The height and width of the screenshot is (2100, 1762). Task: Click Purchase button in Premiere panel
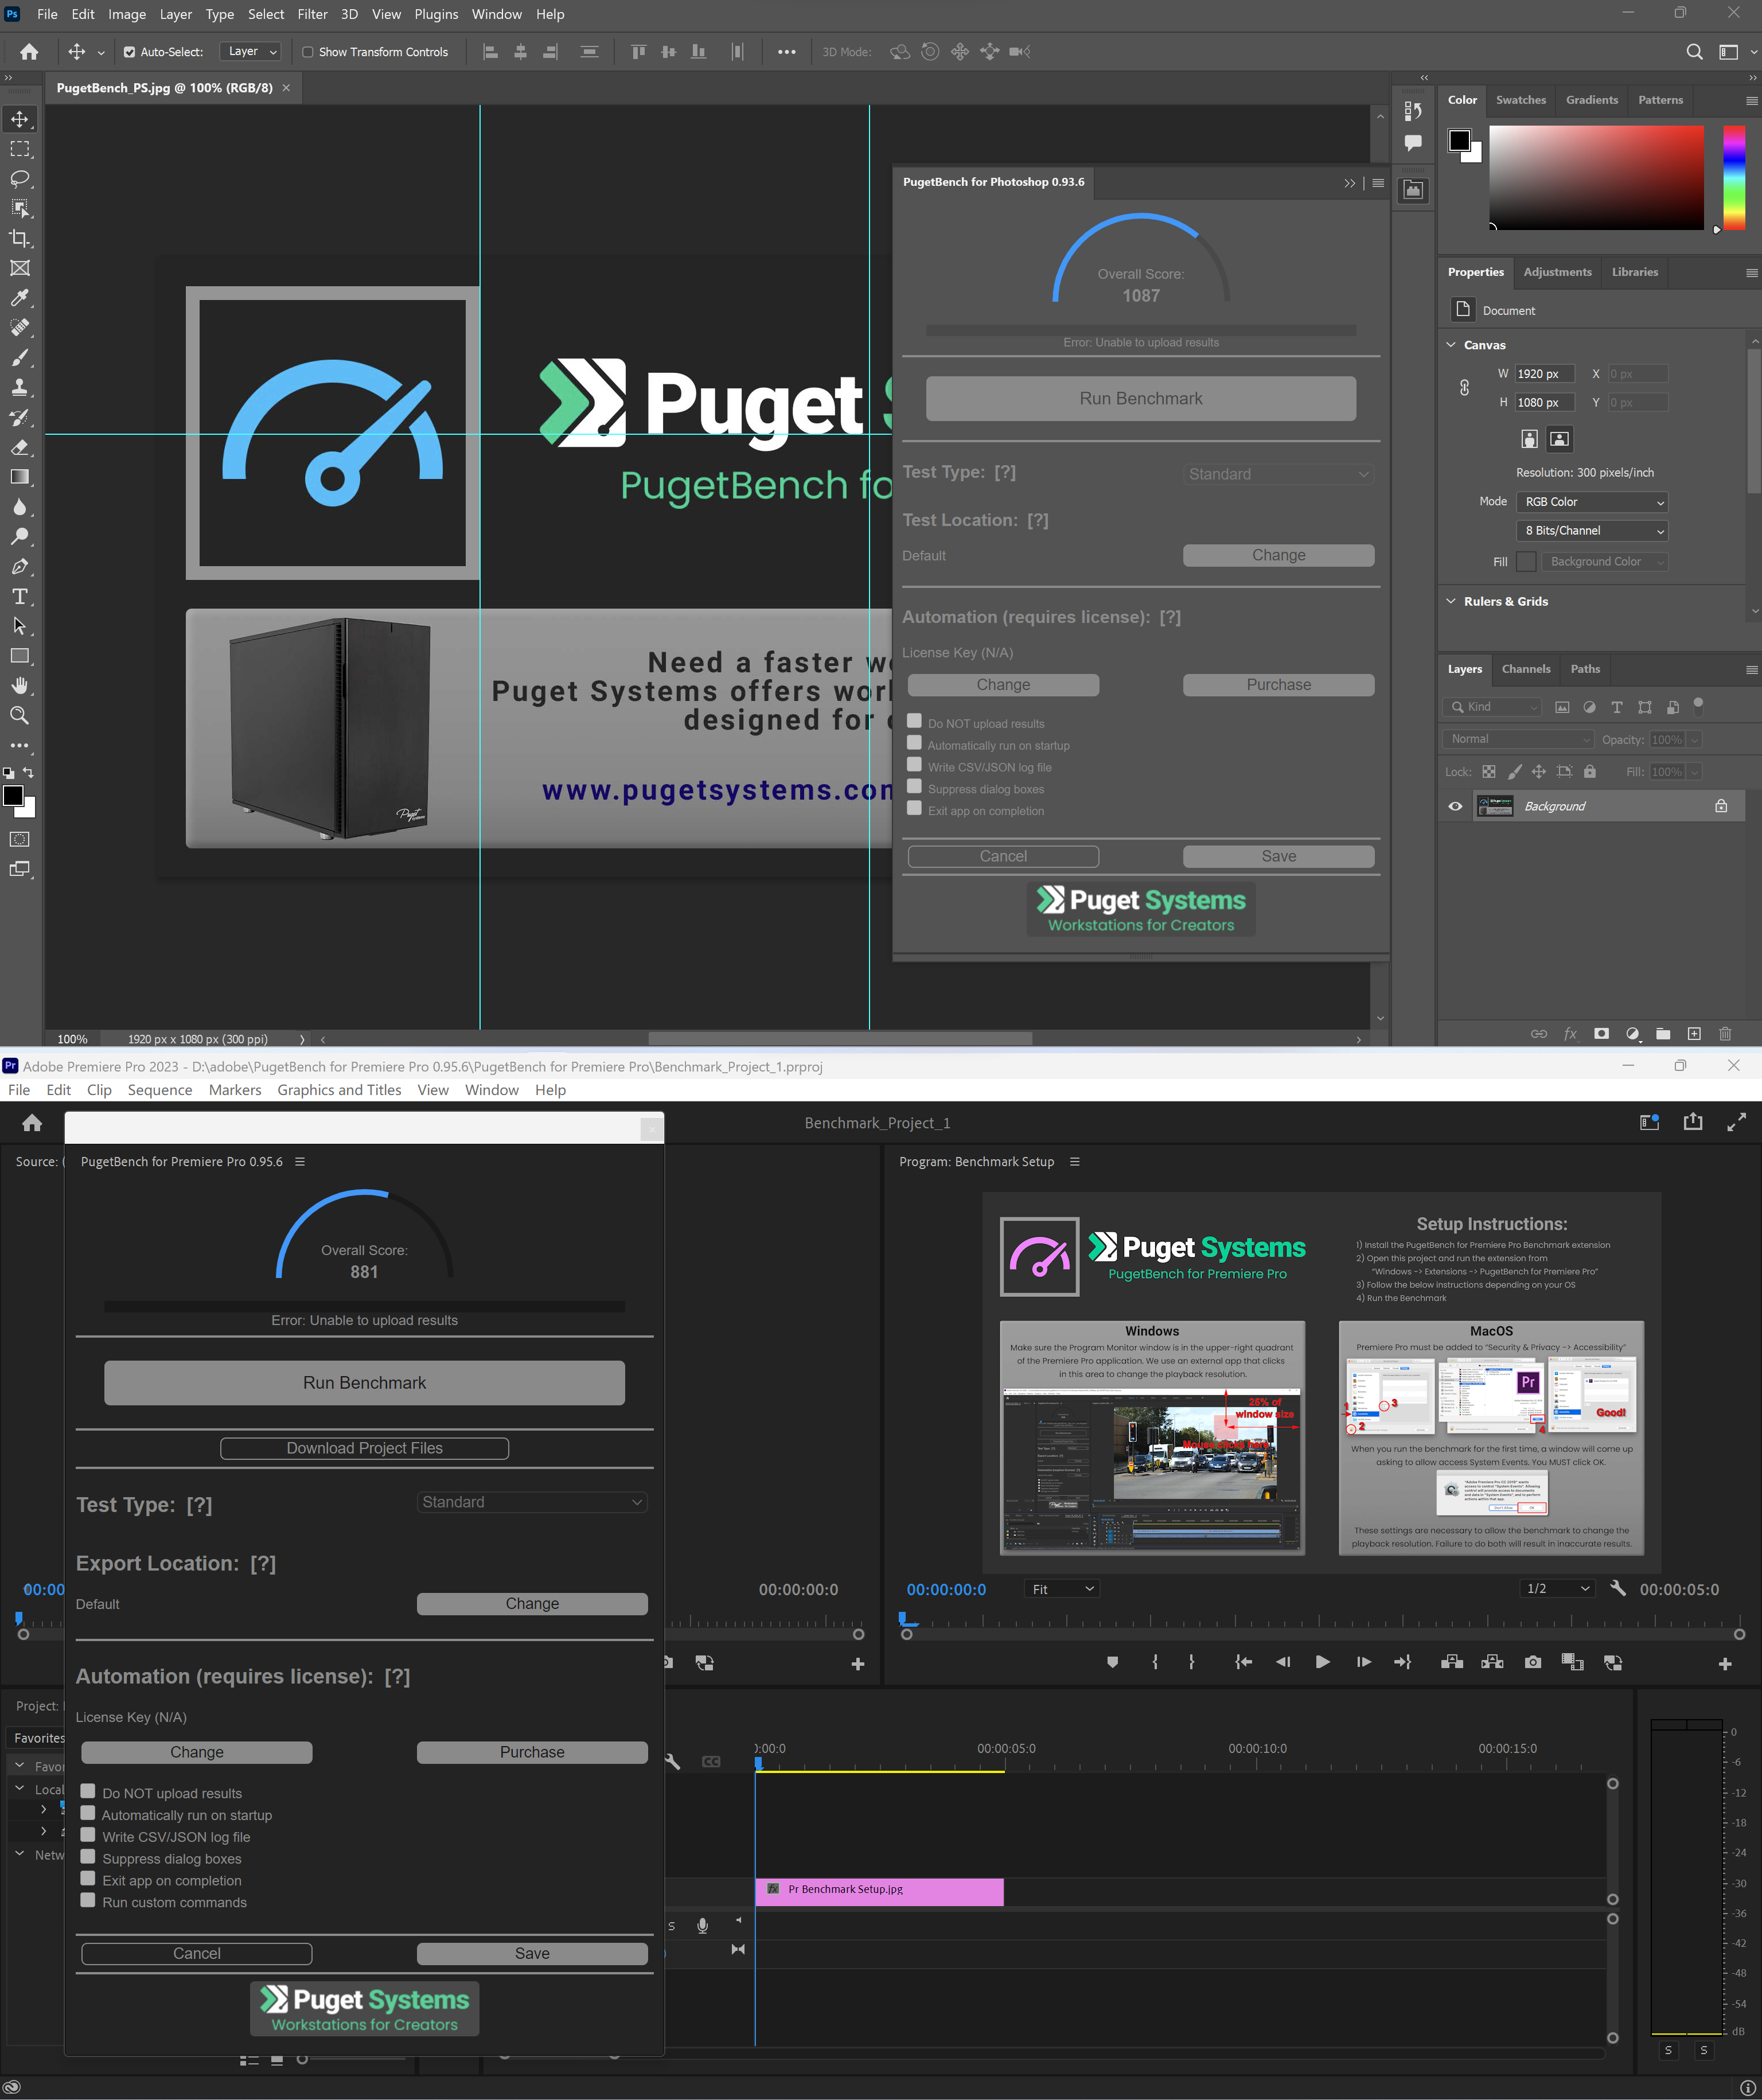click(x=532, y=1752)
